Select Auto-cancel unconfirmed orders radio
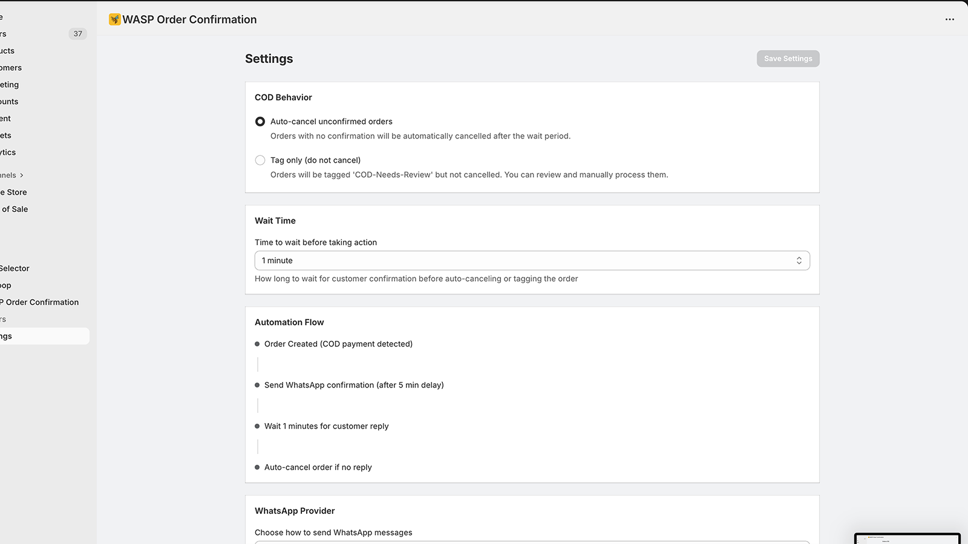Screen dimensions: 968x544 point(260,121)
